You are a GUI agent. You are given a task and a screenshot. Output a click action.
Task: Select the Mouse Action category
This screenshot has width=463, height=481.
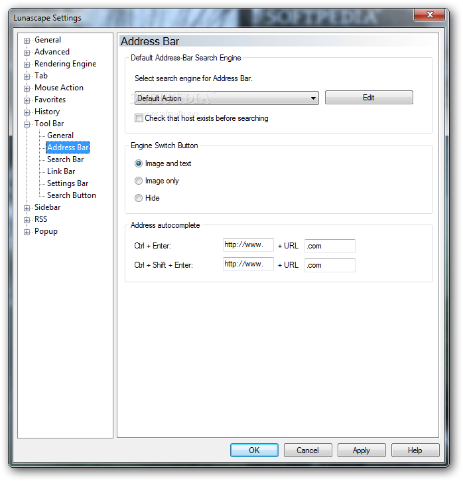point(59,88)
